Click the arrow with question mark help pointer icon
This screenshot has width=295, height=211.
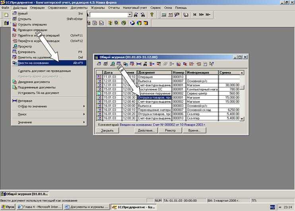pos(212,64)
